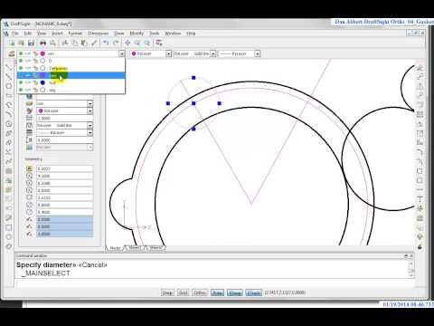Open the Layers Manager icon
Viewport: 434px width, 326px height.
pyautogui.click(x=11, y=53)
